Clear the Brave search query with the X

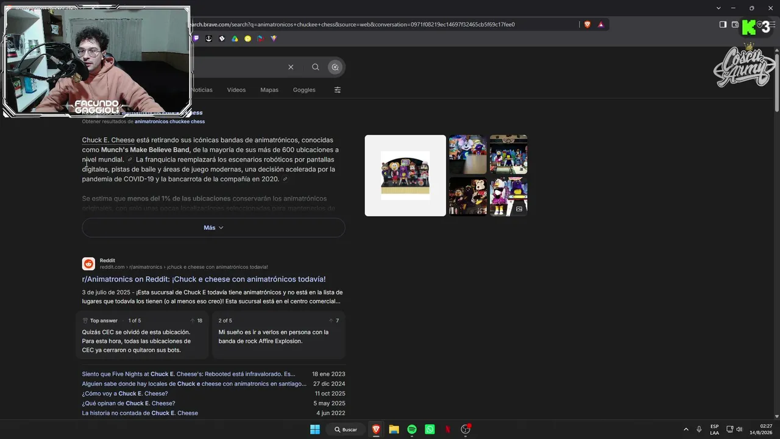291,67
